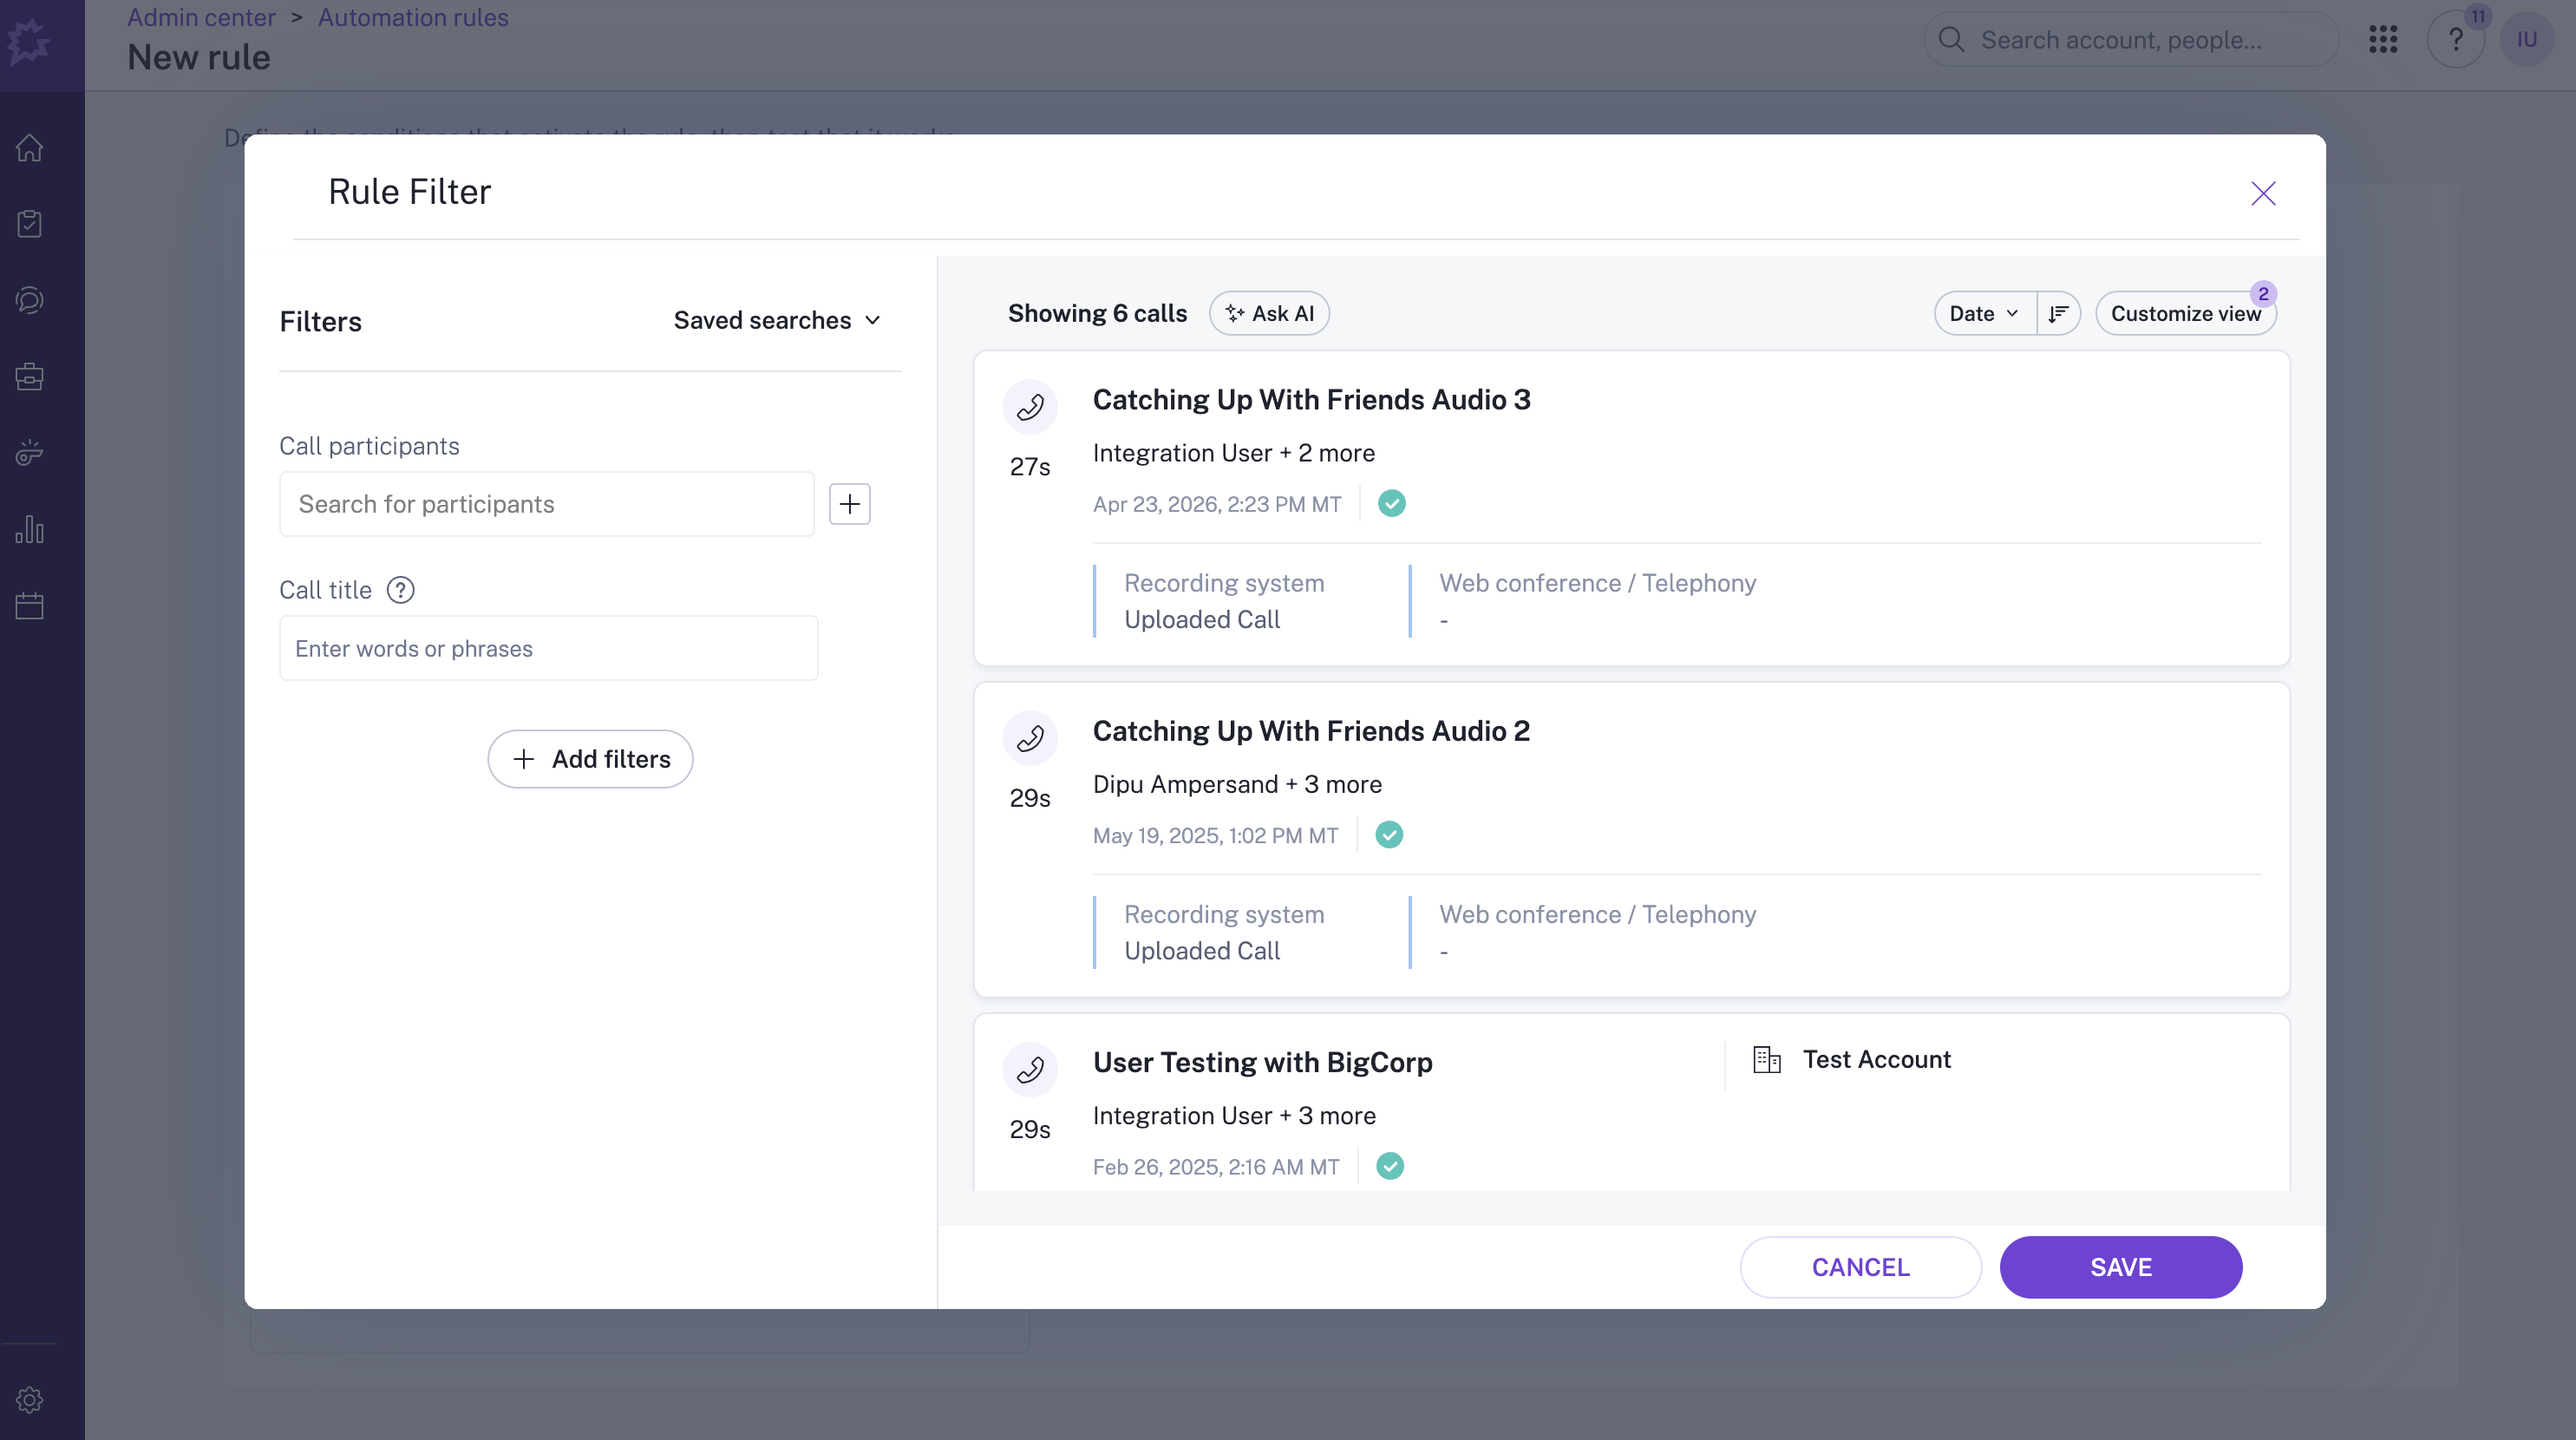
Task: Open the IU user avatar menu
Action: point(2527,40)
